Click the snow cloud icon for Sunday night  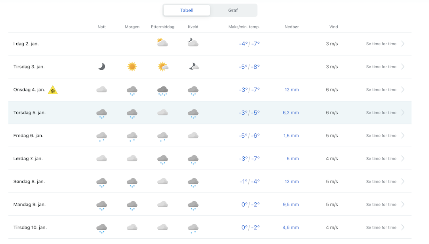pyautogui.click(x=102, y=181)
